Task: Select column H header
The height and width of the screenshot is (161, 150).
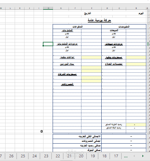Action: (48, 8)
